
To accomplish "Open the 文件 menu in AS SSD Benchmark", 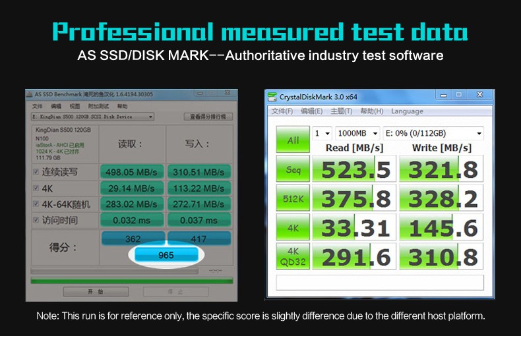I will point(37,106).
